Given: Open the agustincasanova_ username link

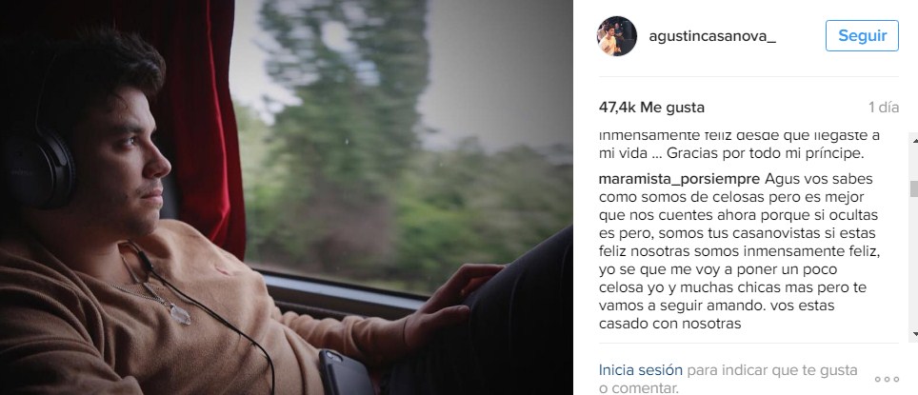Looking at the screenshot, I should (x=712, y=36).
